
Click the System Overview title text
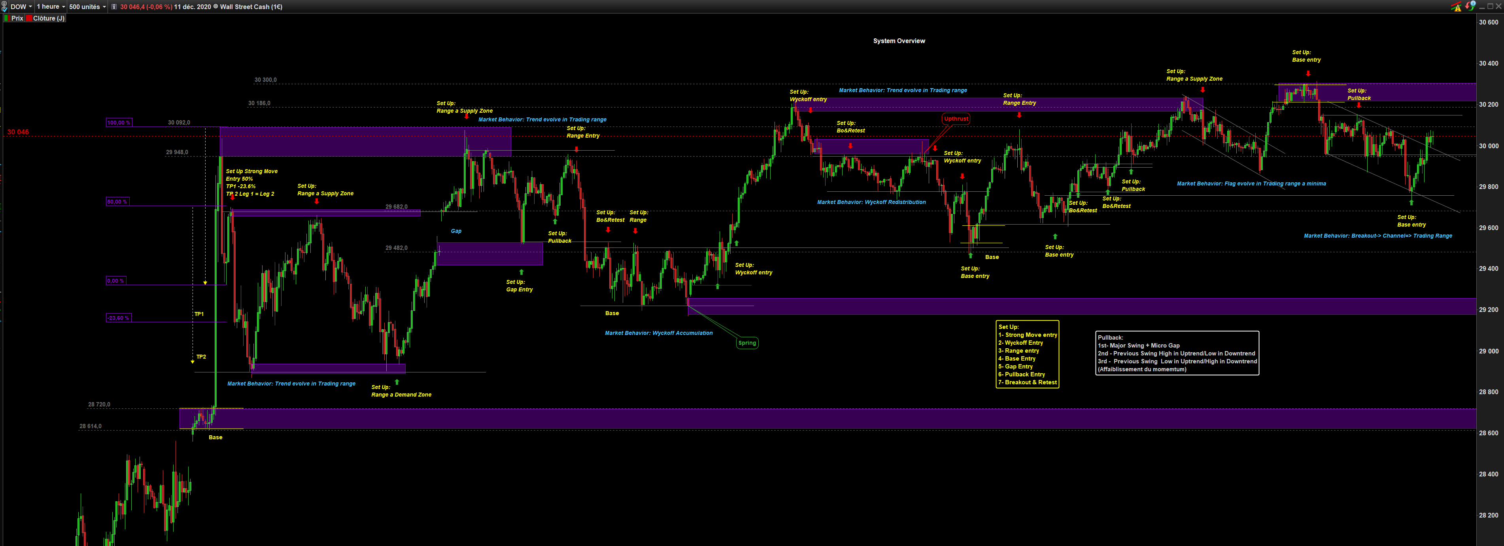pyautogui.click(x=899, y=41)
